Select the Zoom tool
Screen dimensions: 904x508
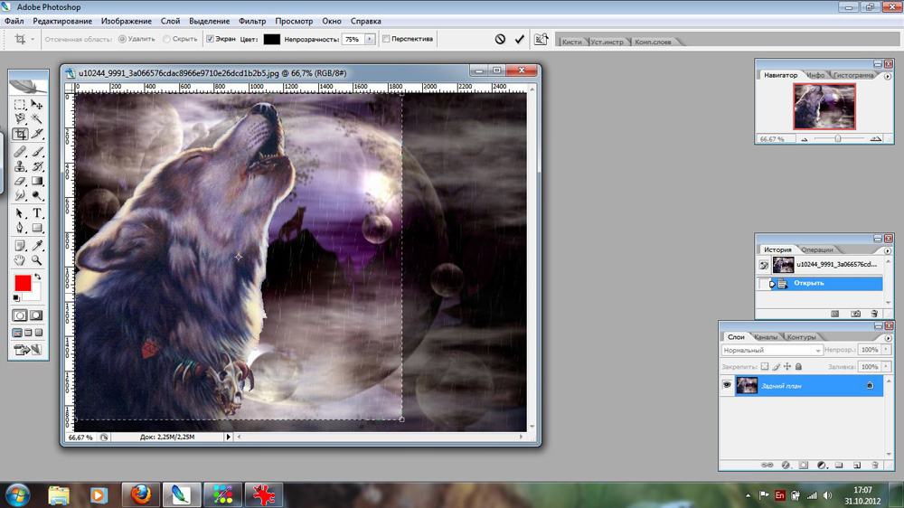pos(37,260)
